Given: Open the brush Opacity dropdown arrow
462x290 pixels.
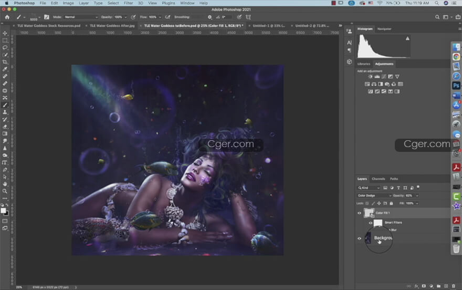Looking at the screenshot, I should 126,17.
